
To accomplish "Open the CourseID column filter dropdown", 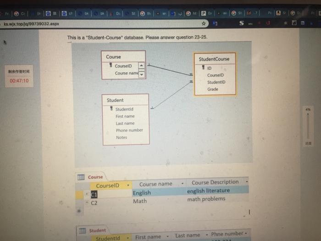I will [x=128, y=185].
